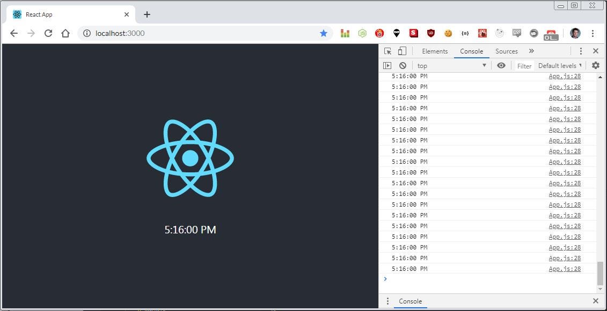
Task: Toggle the Console drawer tab at bottom
Action: (410, 301)
